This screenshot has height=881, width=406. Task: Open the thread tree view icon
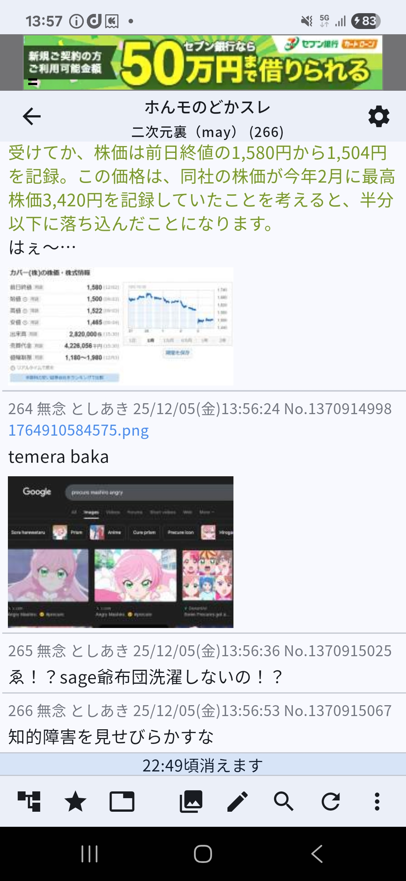tap(29, 801)
